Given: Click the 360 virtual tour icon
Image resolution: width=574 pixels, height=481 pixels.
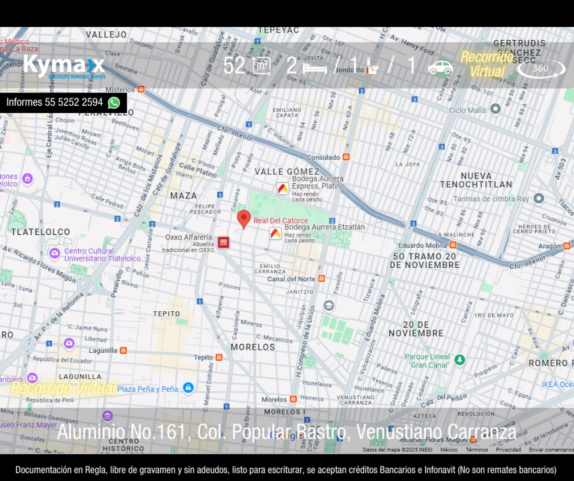Looking at the screenshot, I should point(541,69).
